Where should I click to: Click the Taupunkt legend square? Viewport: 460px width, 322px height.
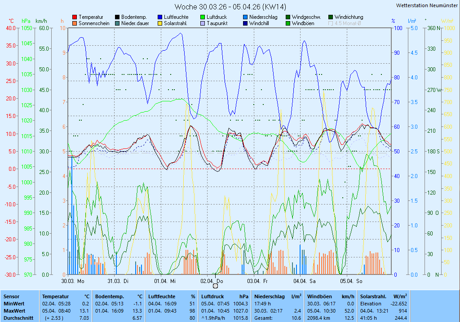pyautogui.click(x=203, y=23)
